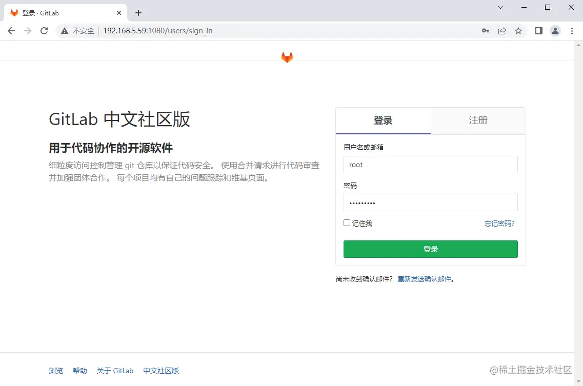Select the 登录 · GitLab browser tab

66,13
